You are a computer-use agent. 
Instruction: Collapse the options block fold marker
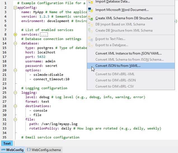click(x=15, y=70)
